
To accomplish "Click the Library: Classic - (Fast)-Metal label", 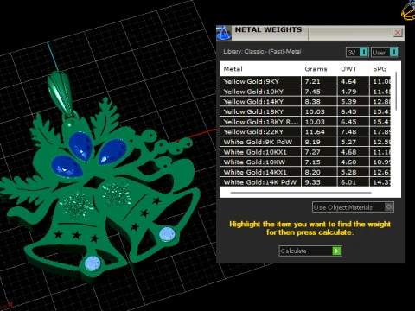I will [262, 52].
